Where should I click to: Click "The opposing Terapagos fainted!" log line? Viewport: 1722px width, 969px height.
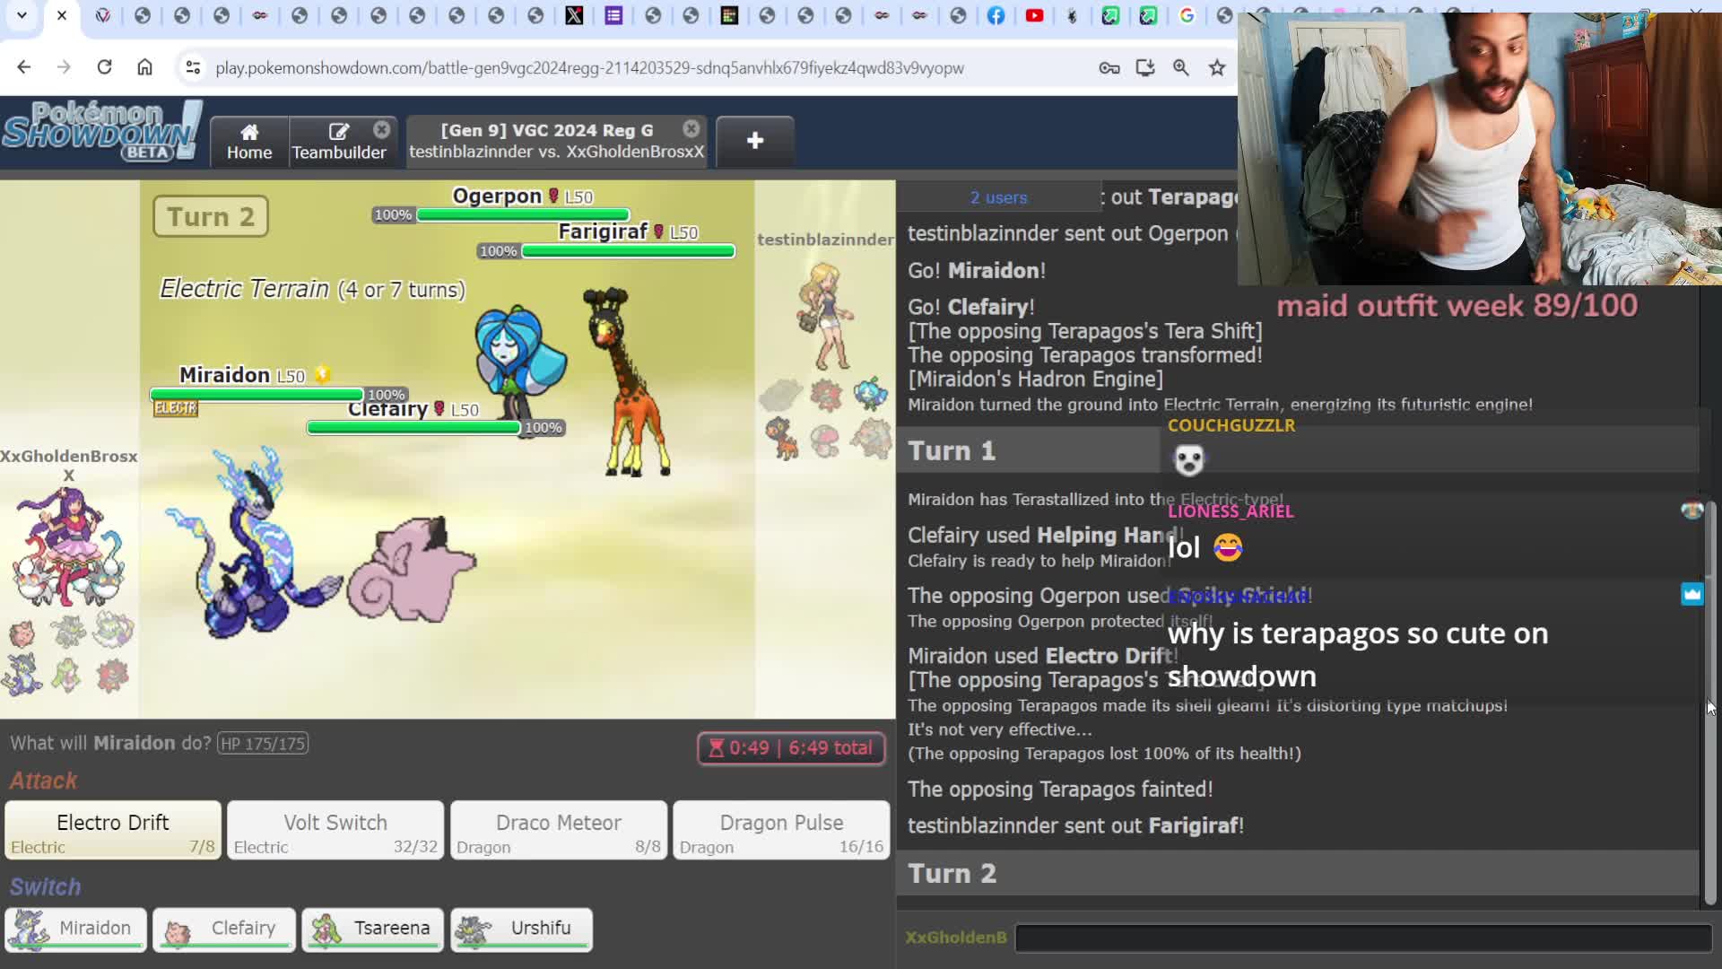pos(1060,790)
